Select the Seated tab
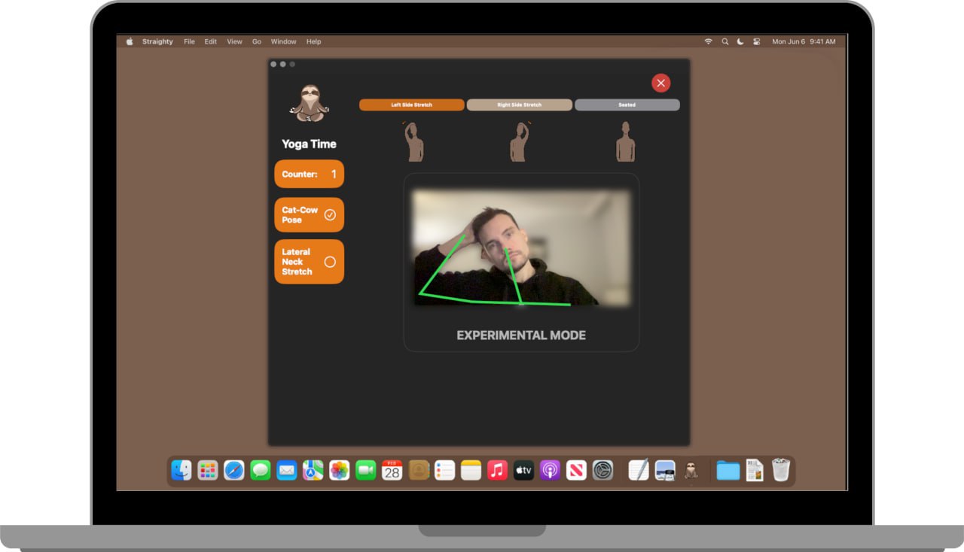 pyautogui.click(x=627, y=105)
